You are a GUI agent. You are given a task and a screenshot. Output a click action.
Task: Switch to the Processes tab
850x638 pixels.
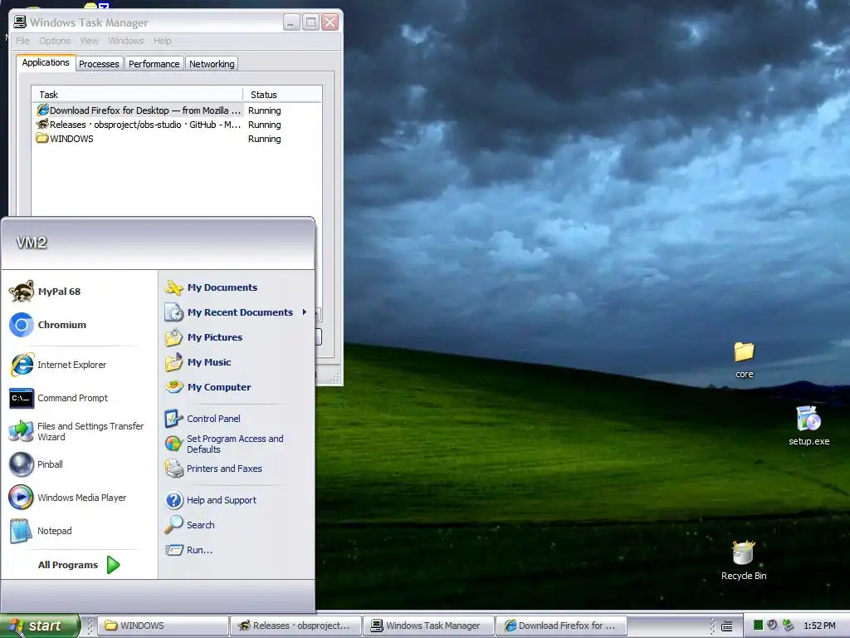click(99, 64)
